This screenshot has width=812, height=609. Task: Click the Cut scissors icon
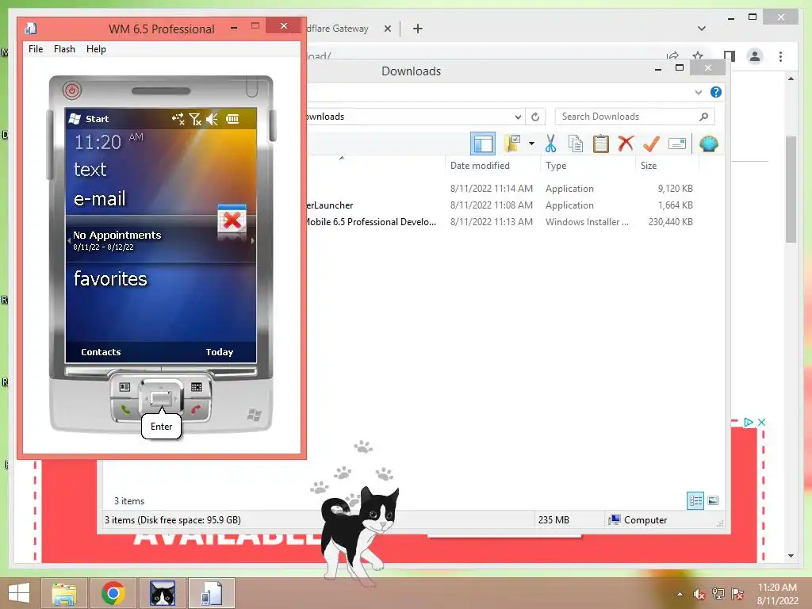(x=550, y=144)
